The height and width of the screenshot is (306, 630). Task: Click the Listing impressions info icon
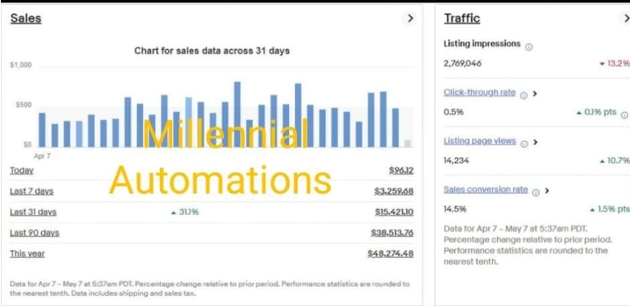(x=529, y=47)
